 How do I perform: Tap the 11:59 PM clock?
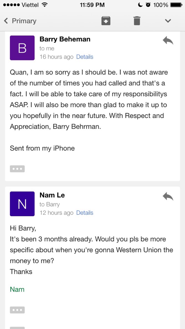click(x=92, y=5)
